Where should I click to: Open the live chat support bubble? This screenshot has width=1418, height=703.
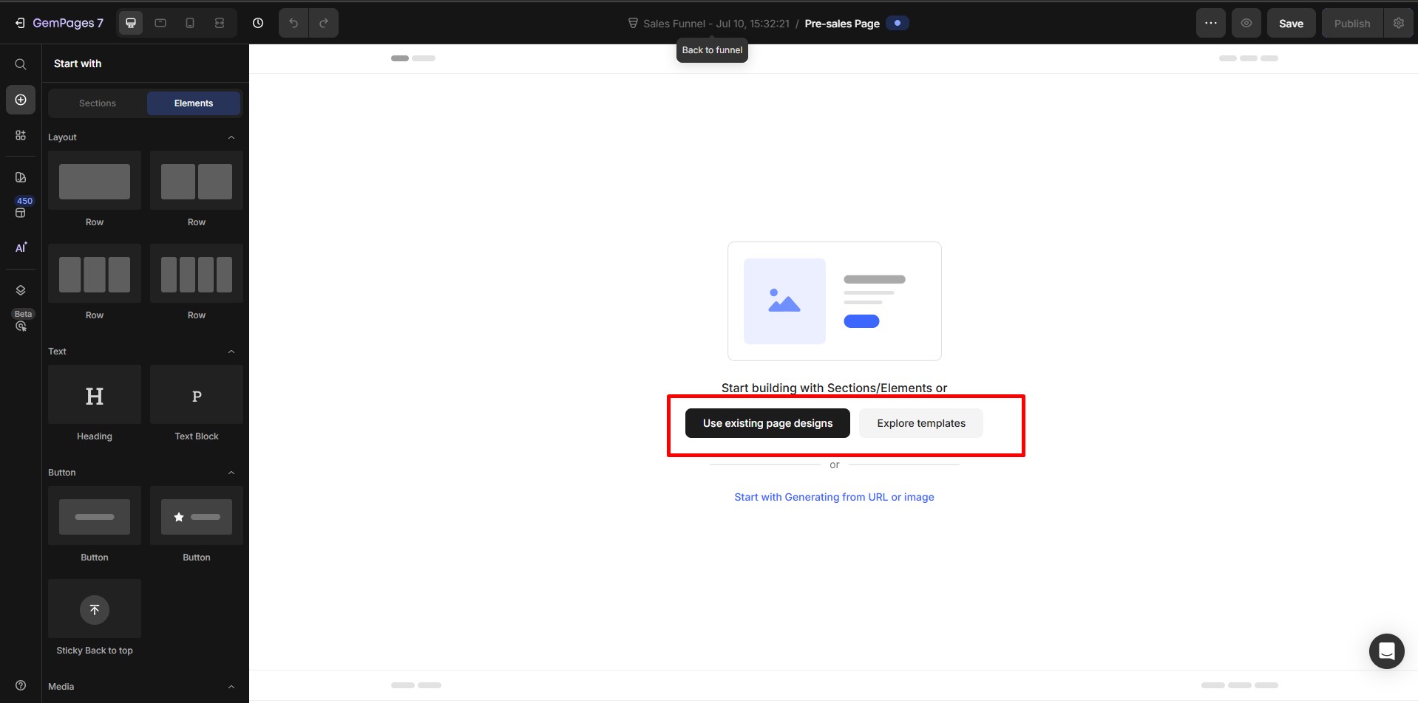(1386, 651)
